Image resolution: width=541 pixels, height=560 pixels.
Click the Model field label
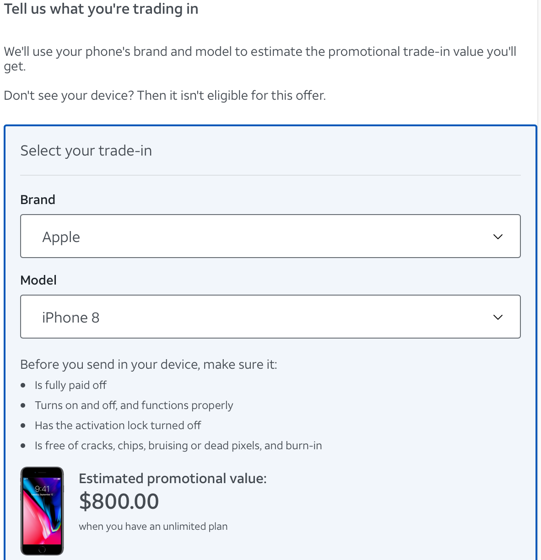[x=38, y=280]
